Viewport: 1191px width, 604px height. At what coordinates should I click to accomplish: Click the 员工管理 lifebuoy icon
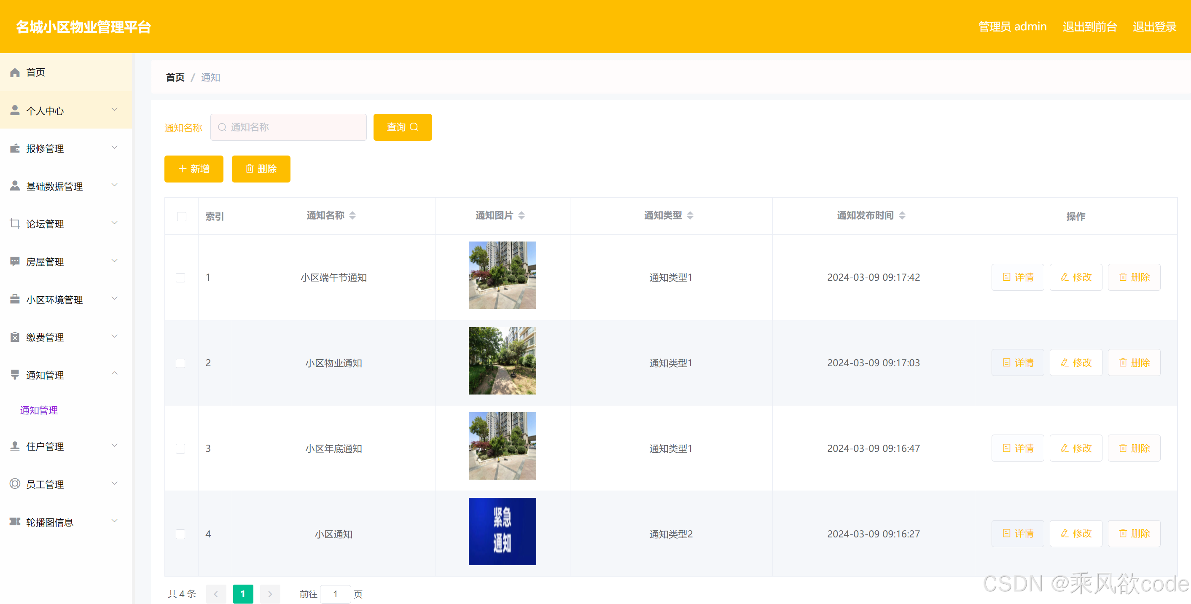[15, 484]
